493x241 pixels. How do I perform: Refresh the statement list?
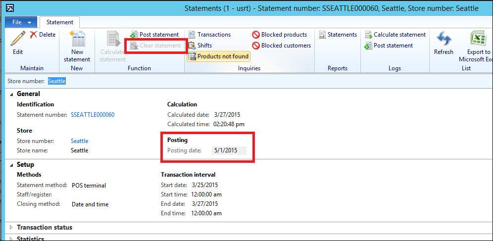tap(444, 43)
